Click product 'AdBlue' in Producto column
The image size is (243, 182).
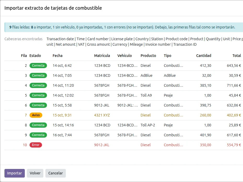(146, 75)
